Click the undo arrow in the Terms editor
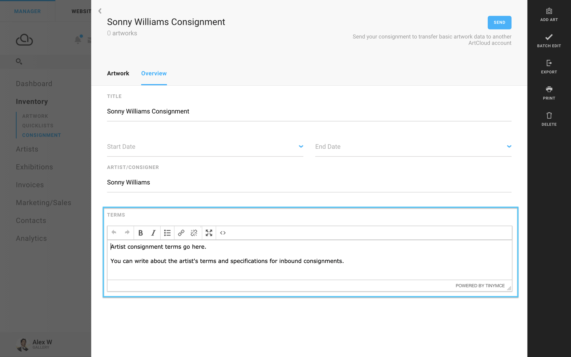The height and width of the screenshot is (357, 571). click(114, 233)
